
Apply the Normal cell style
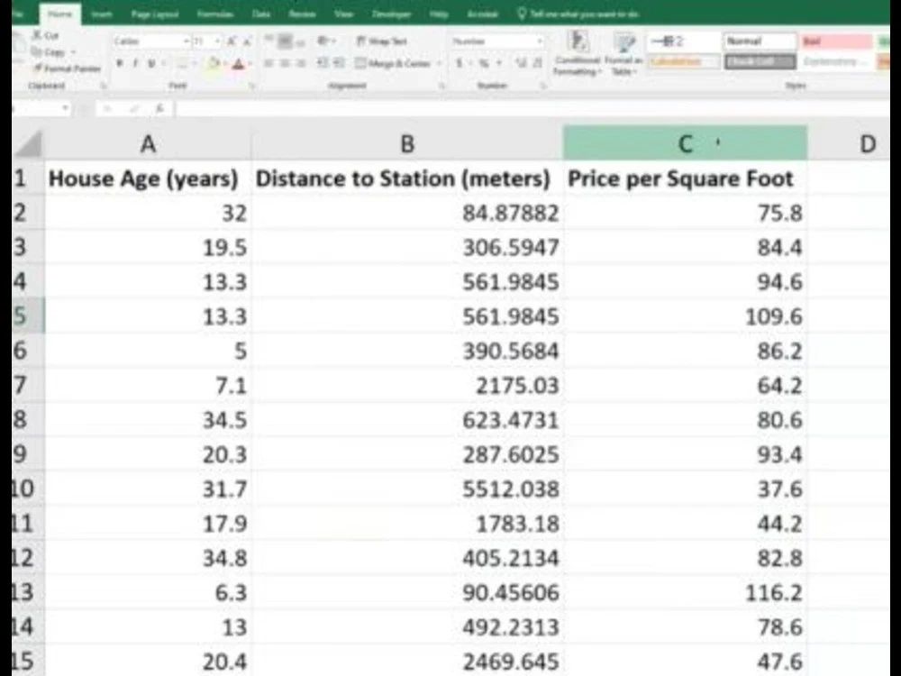(760, 41)
